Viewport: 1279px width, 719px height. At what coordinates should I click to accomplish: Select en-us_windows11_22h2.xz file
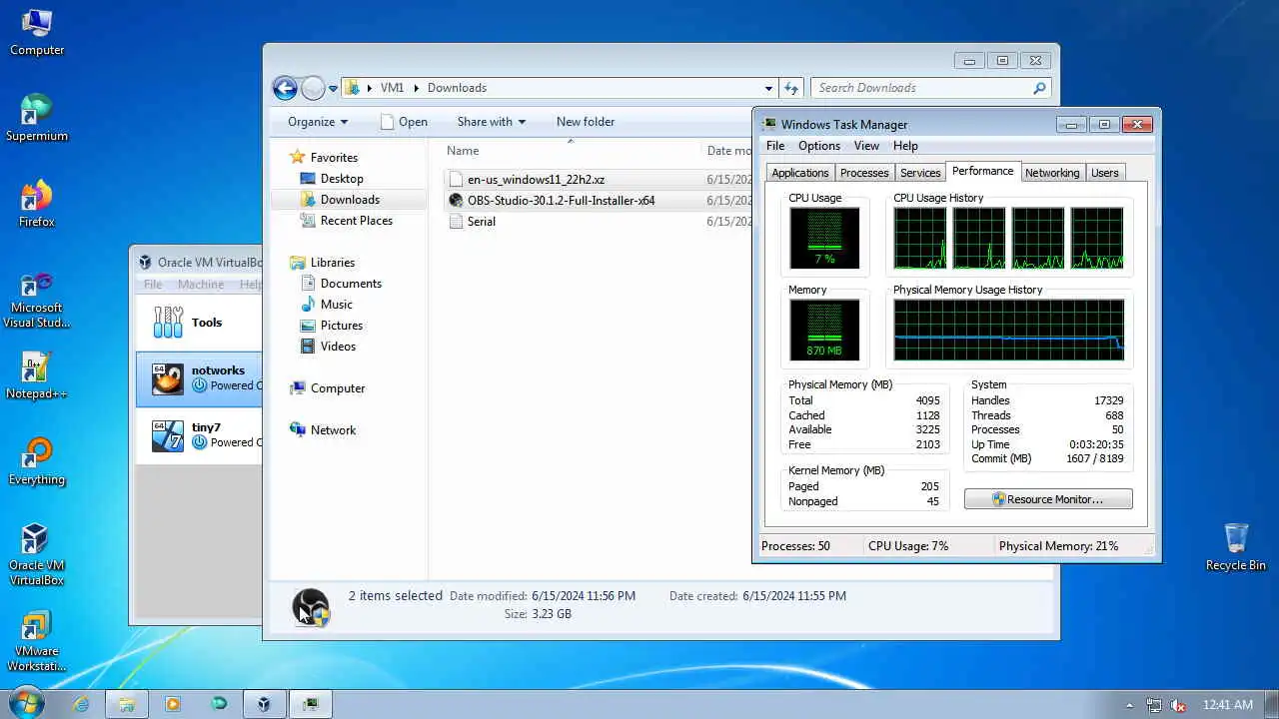(x=536, y=180)
